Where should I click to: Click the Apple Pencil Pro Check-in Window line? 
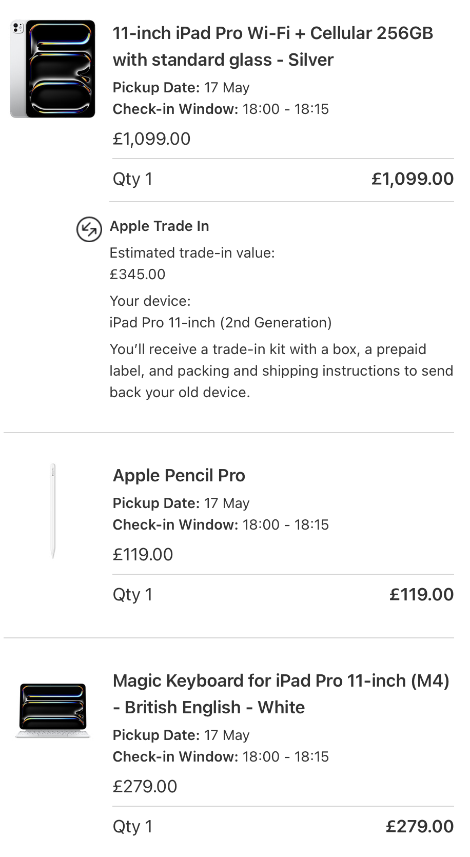[221, 524]
